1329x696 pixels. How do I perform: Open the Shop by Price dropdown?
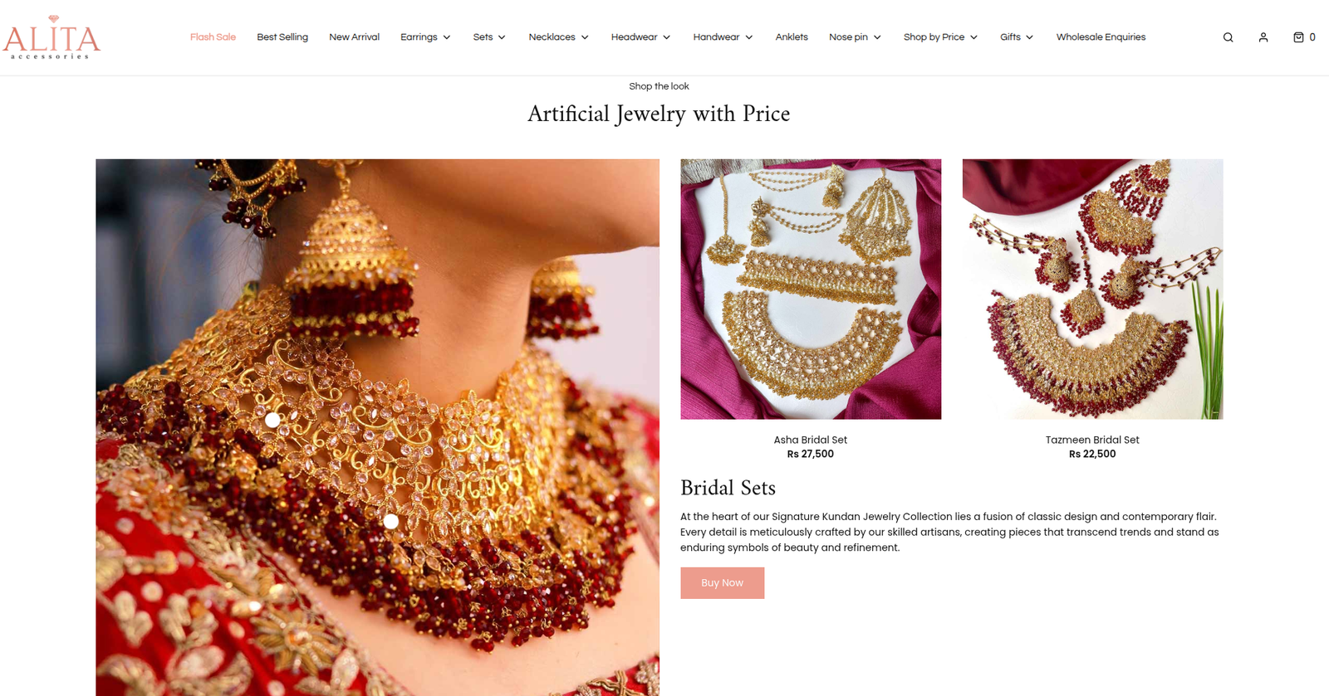(940, 37)
